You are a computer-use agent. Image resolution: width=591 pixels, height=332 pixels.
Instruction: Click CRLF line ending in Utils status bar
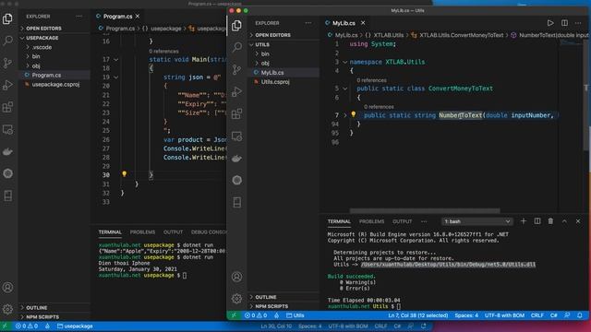point(537,315)
